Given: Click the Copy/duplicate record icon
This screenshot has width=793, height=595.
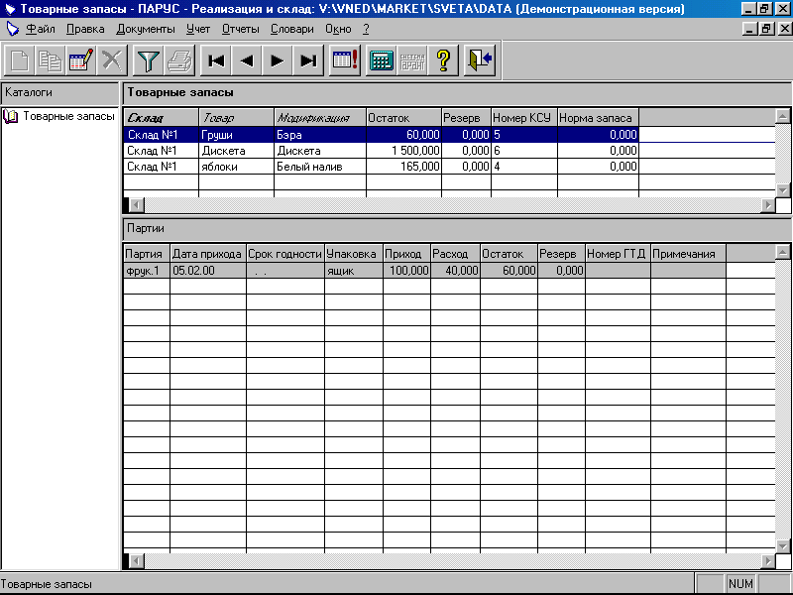Looking at the screenshot, I should coord(51,60).
